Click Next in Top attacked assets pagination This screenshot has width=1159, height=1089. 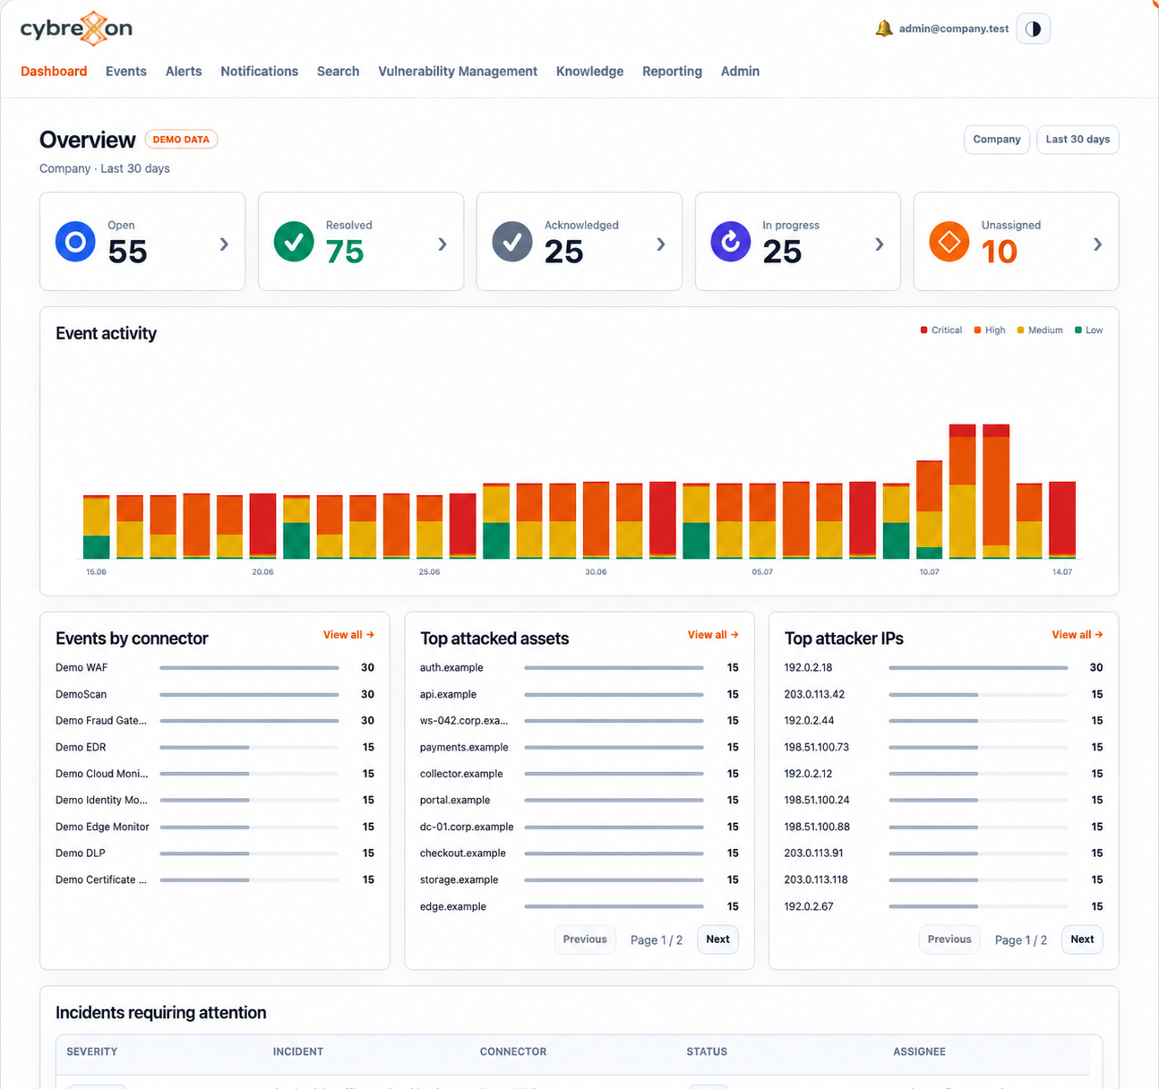coord(717,939)
